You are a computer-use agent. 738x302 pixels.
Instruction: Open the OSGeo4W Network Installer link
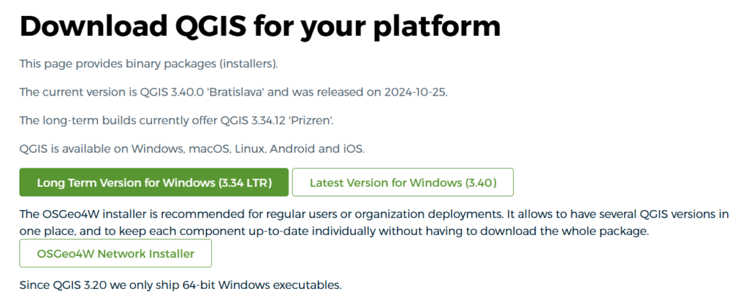tap(116, 254)
